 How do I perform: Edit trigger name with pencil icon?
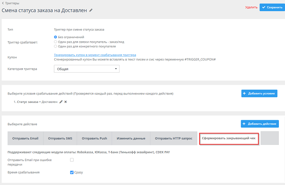91,10
